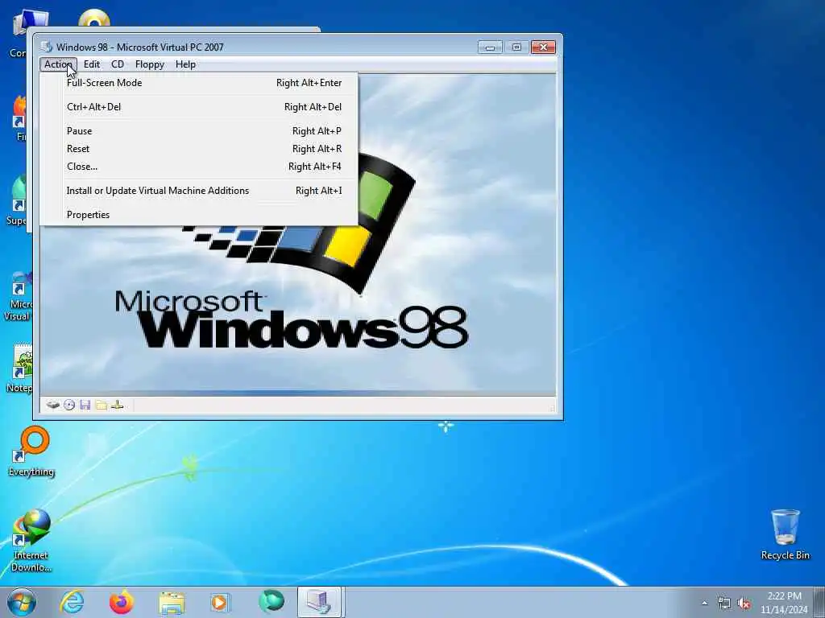The height and width of the screenshot is (618, 825).
Task: Select the Everything desktop shortcut
Action: pos(31,451)
